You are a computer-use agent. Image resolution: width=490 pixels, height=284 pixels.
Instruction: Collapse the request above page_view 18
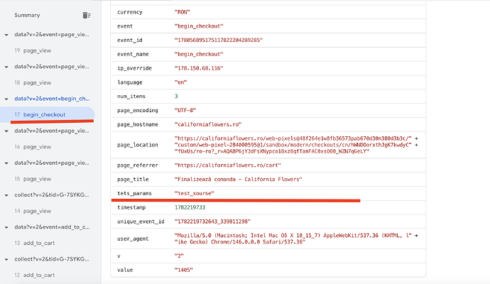coord(6,67)
